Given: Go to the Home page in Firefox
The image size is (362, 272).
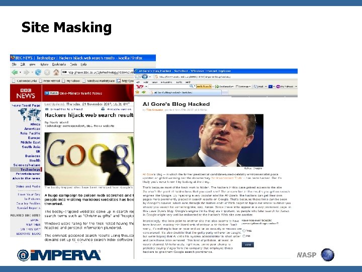Looking at the screenshot, I should pyautogui.click(x=56, y=72).
